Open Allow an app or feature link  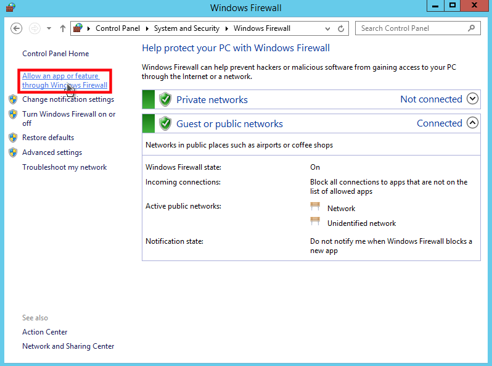(x=64, y=80)
